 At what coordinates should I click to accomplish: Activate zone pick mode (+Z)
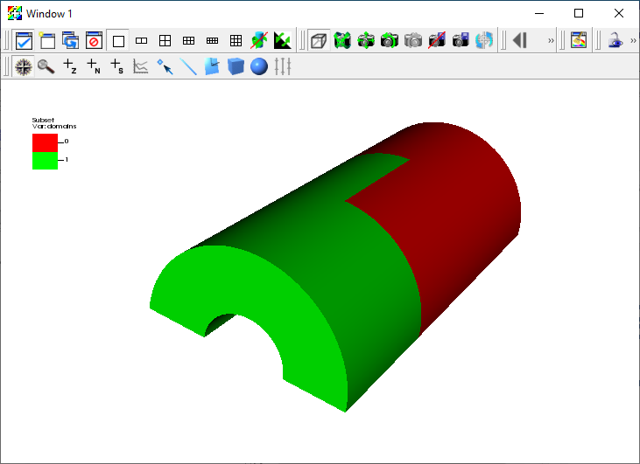tap(70, 66)
